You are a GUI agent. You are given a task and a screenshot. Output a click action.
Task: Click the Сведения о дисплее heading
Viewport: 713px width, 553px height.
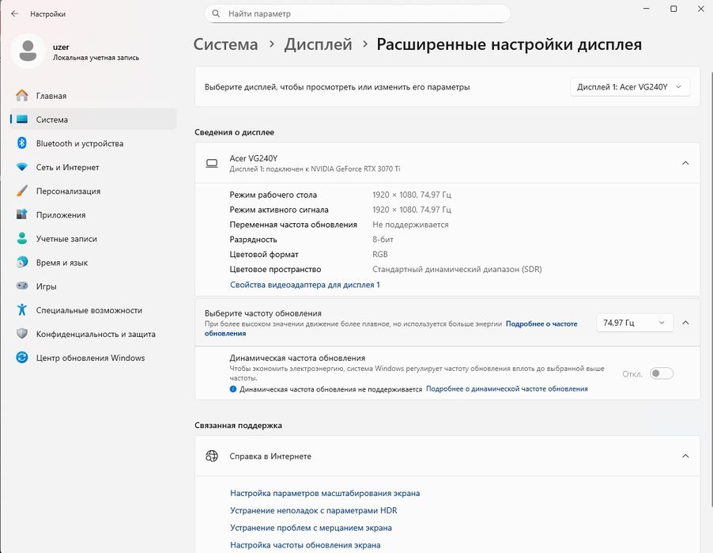pos(234,132)
